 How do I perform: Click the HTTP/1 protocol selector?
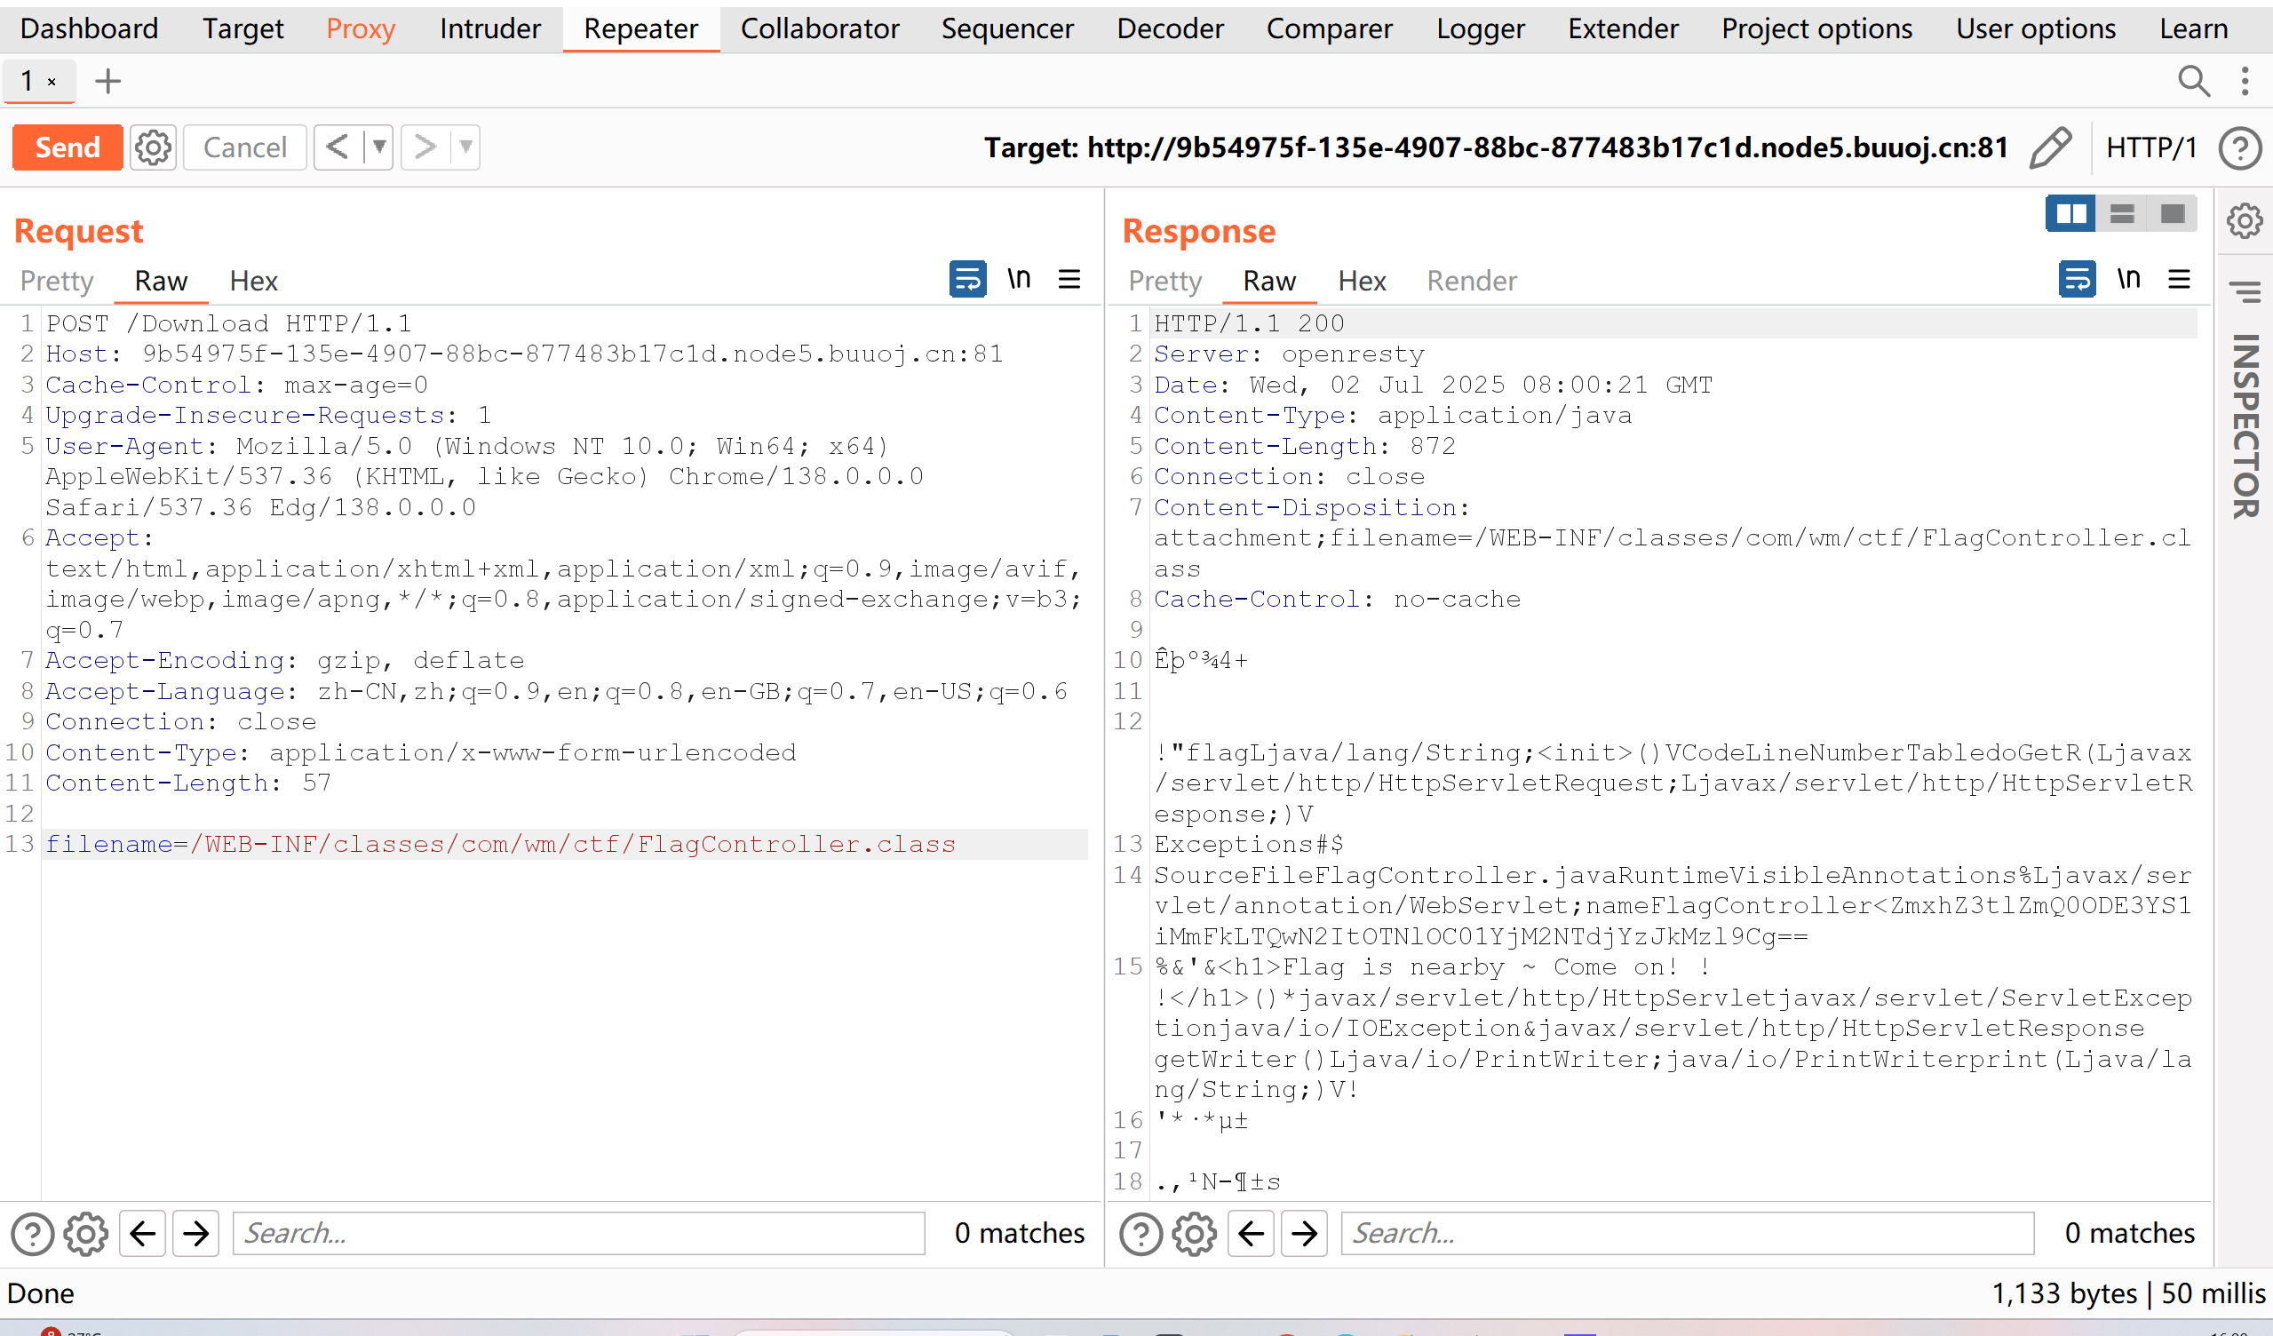tap(2150, 147)
